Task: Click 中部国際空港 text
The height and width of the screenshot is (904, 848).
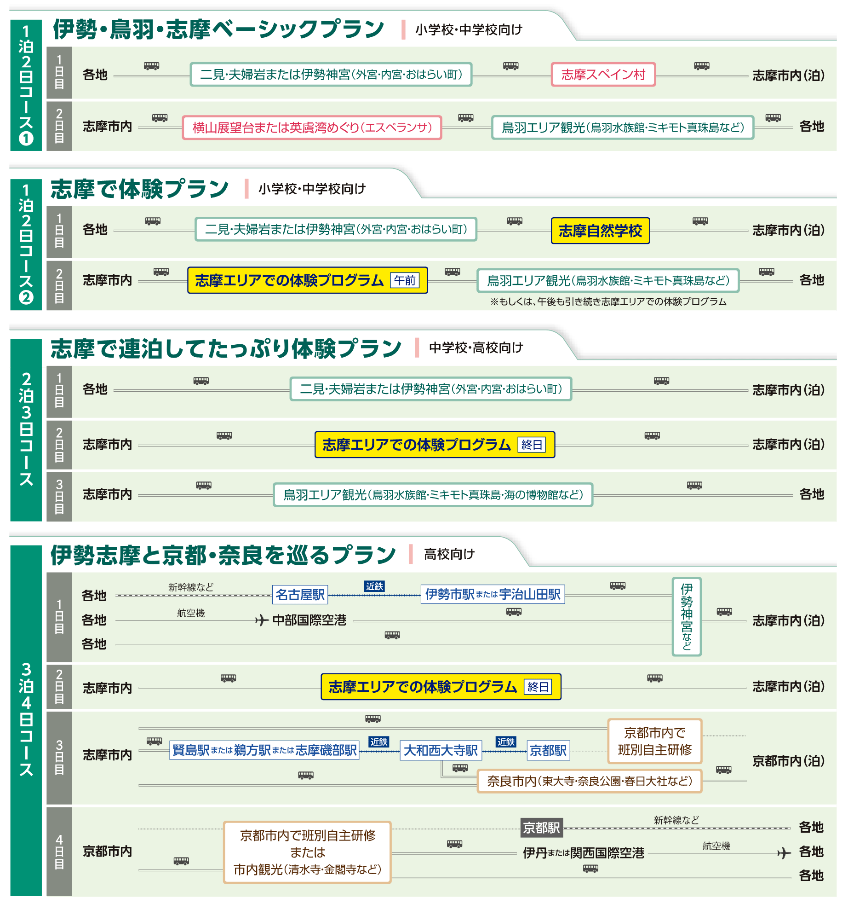Action: 309,620
